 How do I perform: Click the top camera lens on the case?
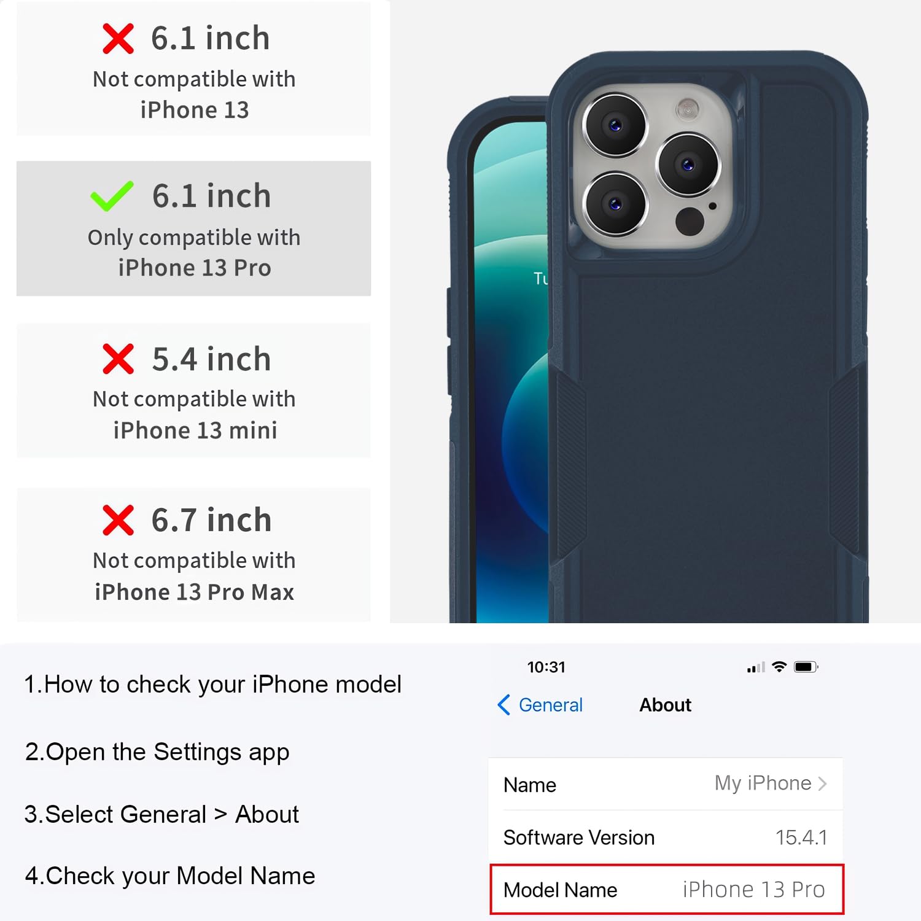tap(615, 126)
